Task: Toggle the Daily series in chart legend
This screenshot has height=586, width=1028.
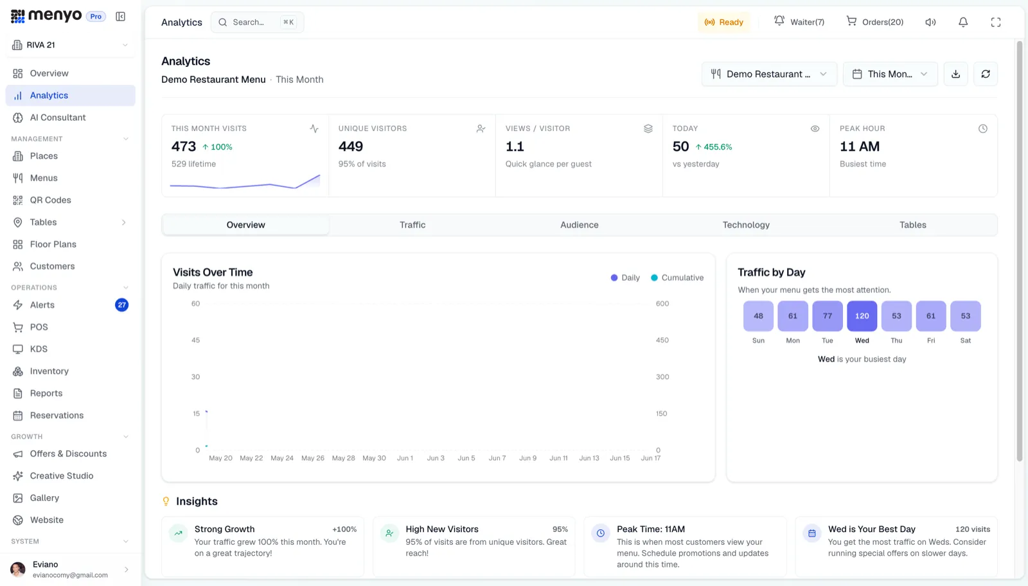Action: point(625,278)
